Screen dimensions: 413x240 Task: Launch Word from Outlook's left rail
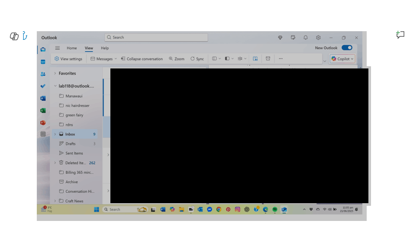tap(43, 98)
